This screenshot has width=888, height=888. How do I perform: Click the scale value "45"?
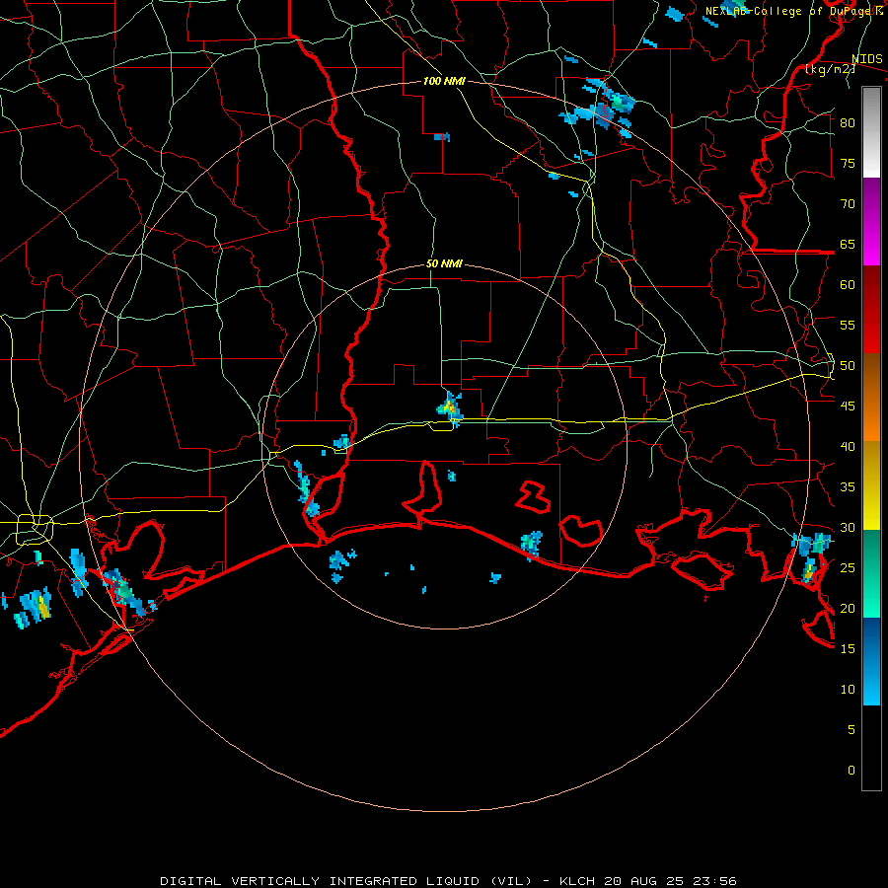(848, 407)
